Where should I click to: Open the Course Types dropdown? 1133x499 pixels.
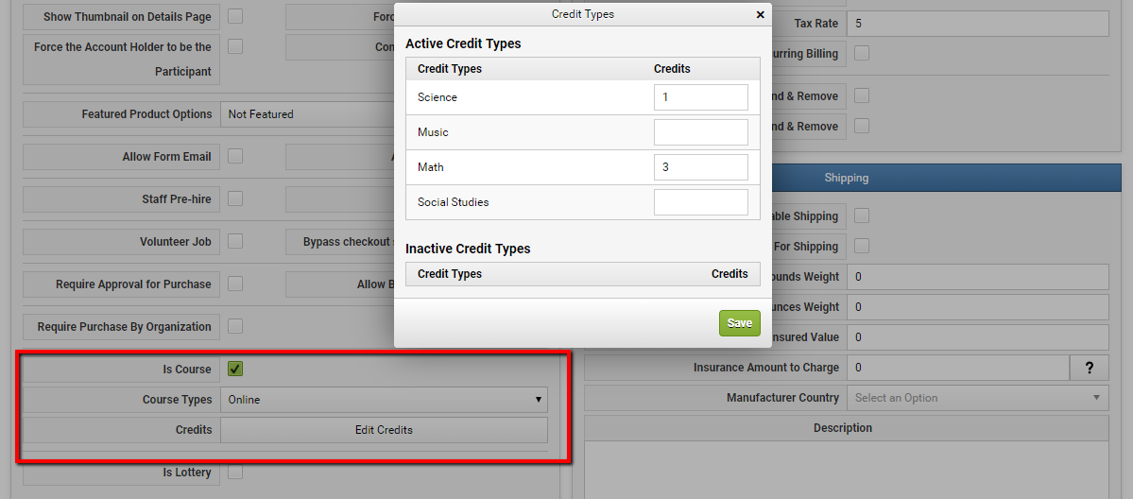tap(384, 399)
